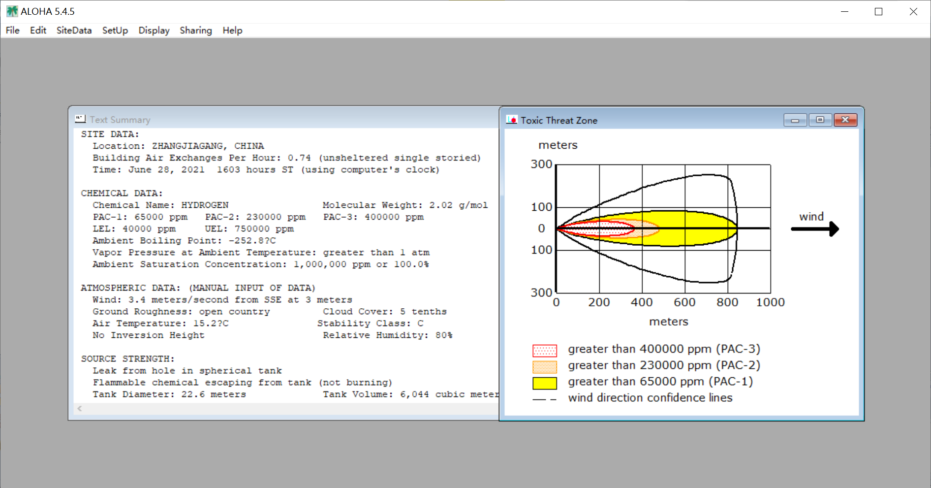Image resolution: width=931 pixels, height=488 pixels.
Task: Click the 'Ambient Boiling Point' line
Action: [x=184, y=241]
